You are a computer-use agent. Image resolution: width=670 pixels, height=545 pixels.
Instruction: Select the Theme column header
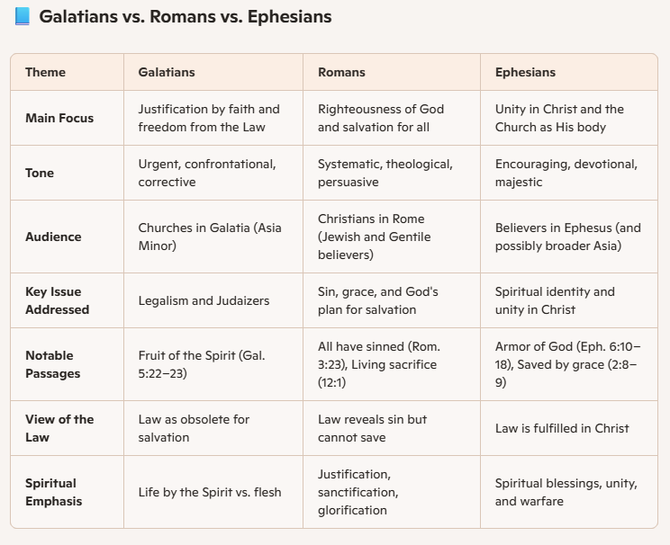click(x=45, y=72)
